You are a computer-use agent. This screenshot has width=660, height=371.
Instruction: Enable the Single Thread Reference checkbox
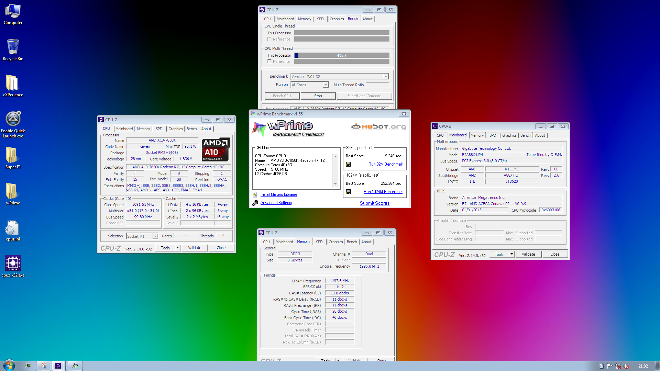[269, 39]
